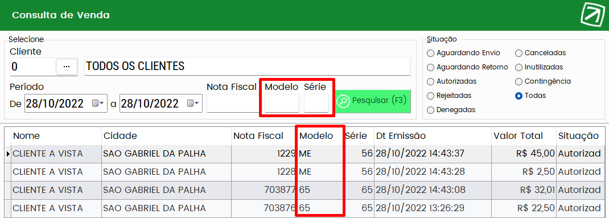Image resolution: width=609 pixels, height=218 pixels.
Task: Select the Autorizadas situation filter
Action: point(430,81)
